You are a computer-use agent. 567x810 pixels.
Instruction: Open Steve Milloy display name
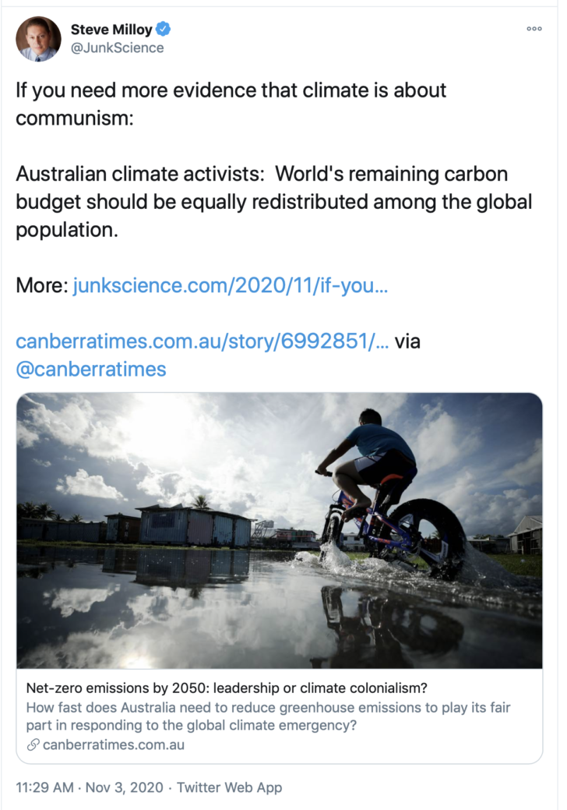click(x=111, y=30)
